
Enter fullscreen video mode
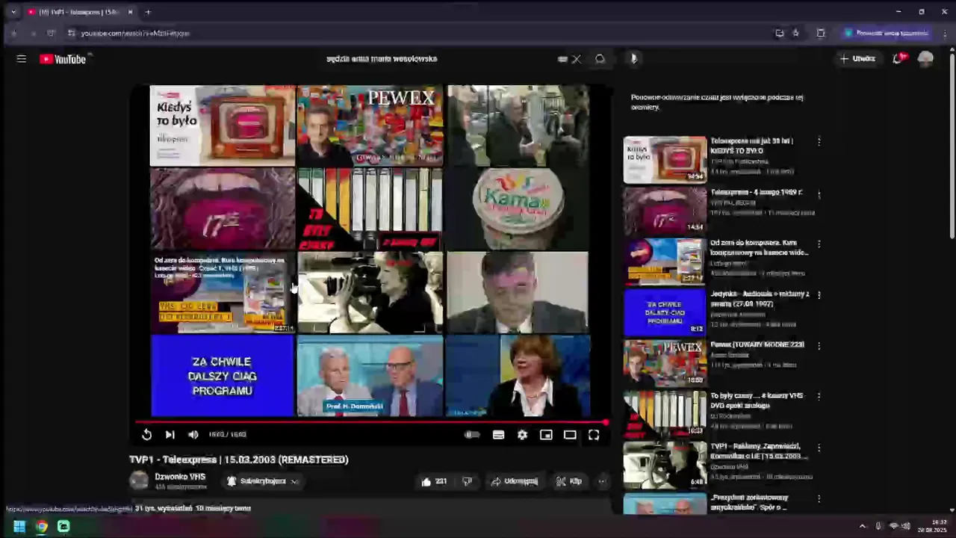[594, 435]
